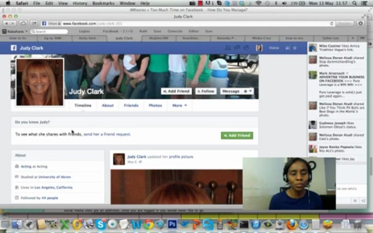The width and height of the screenshot is (373, 233).
Task: Open the privacy shortcuts icon in header
Action: coord(288,48)
